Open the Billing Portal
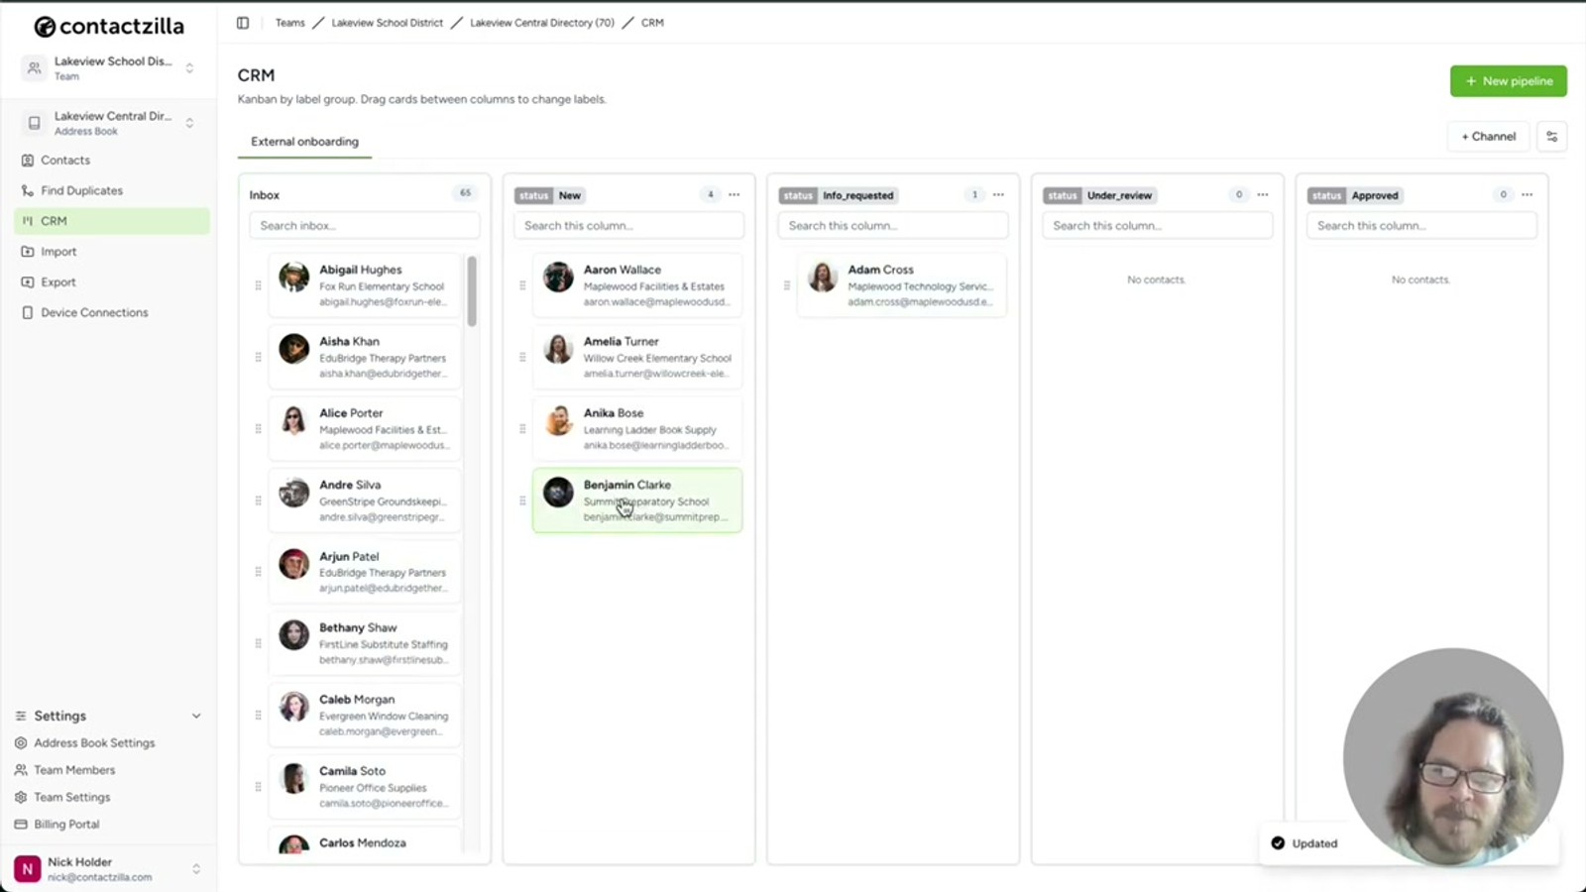Image resolution: width=1586 pixels, height=892 pixels. point(66,825)
